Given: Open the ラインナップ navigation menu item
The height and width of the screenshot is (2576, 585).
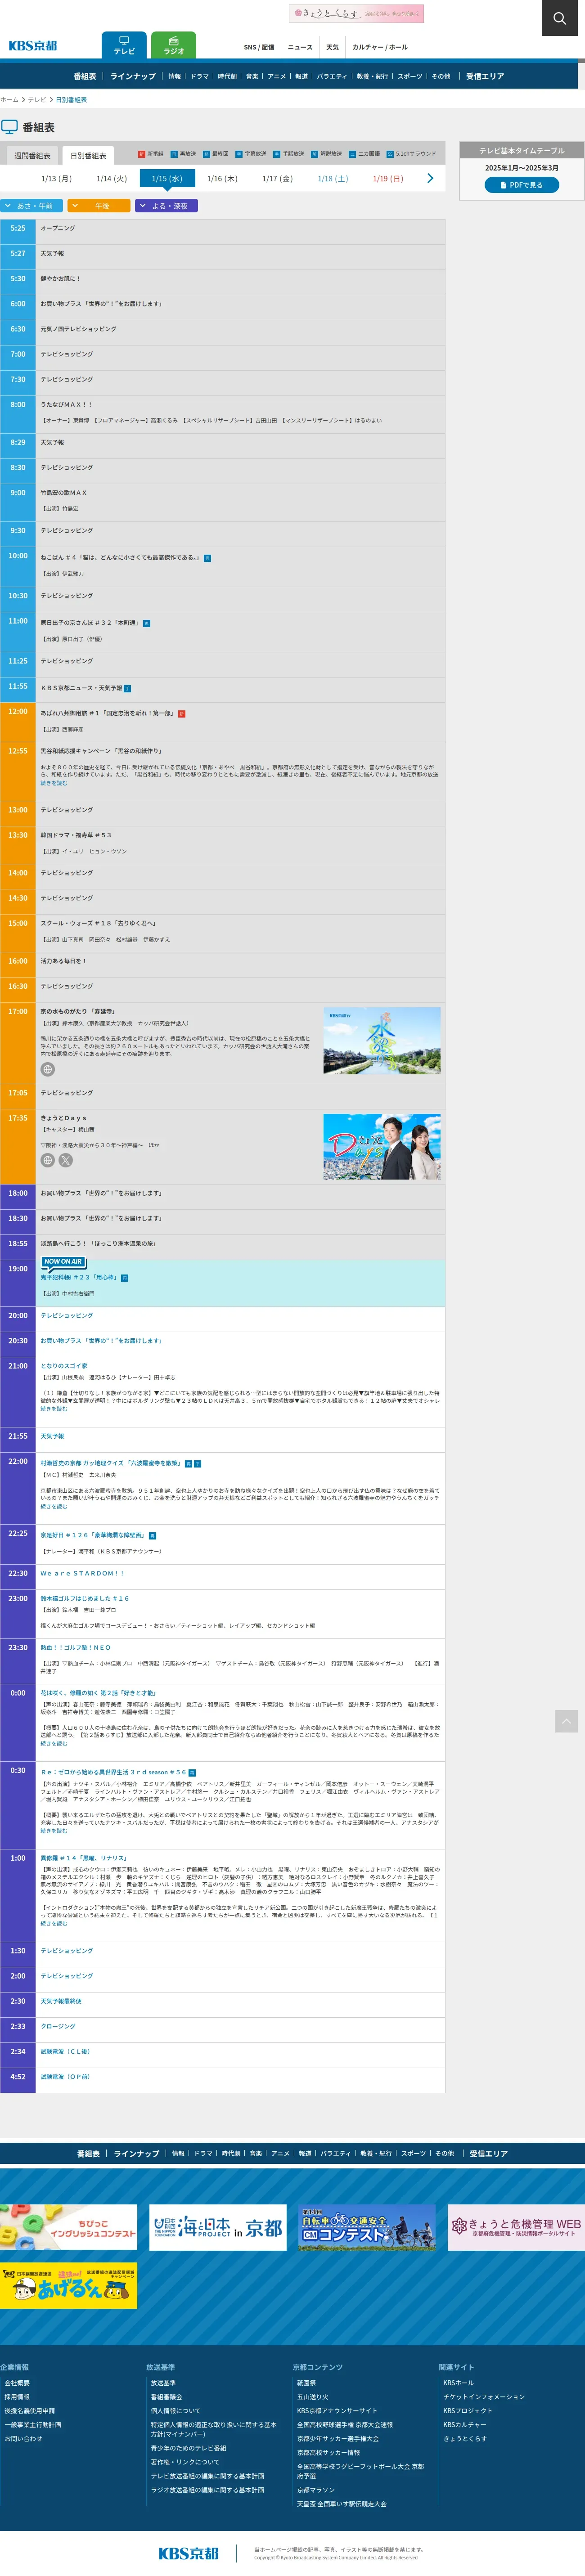Looking at the screenshot, I should [133, 76].
